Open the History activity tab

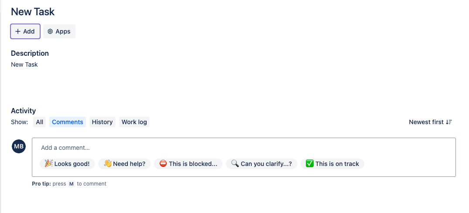102,122
